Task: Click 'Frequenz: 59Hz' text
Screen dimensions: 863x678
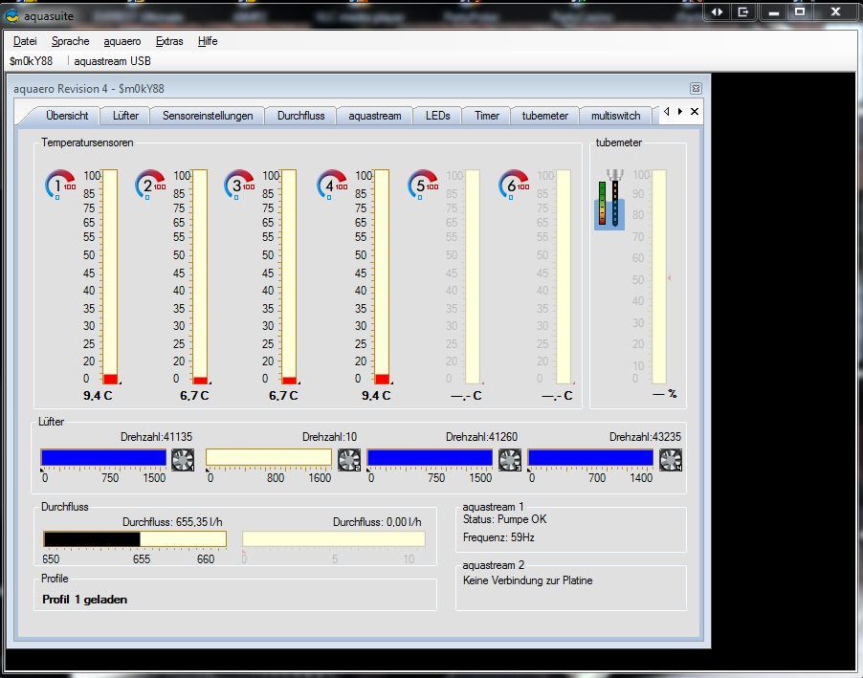Action: (x=498, y=537)
